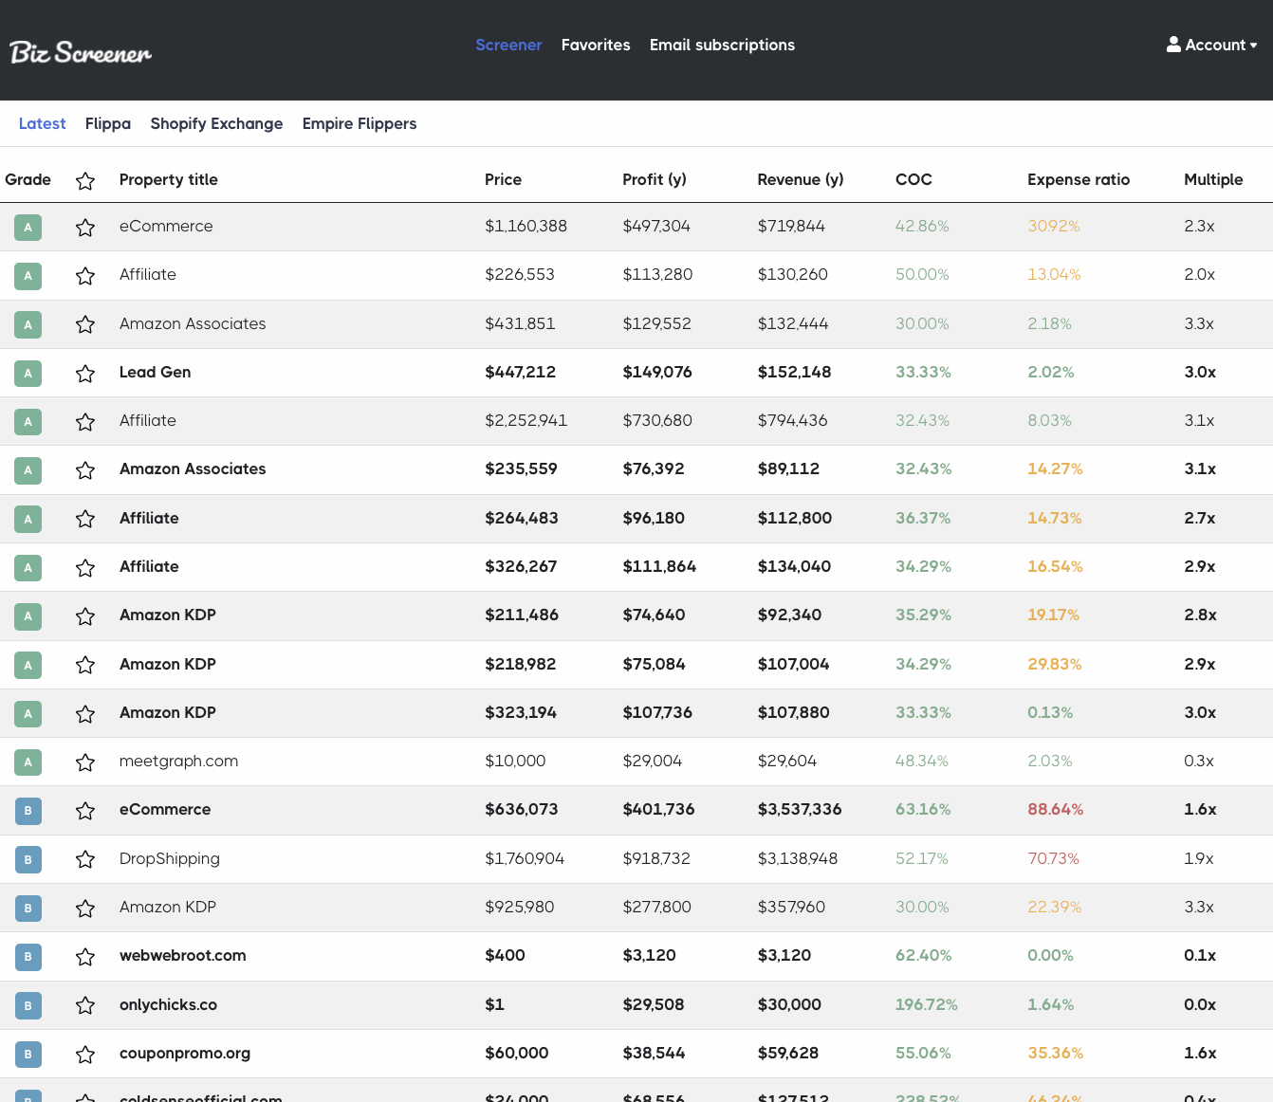Open the Empire Flippers tab
Image resolution: width=1273 pixels, height=1102 pixels.
[x=360, y=123]
